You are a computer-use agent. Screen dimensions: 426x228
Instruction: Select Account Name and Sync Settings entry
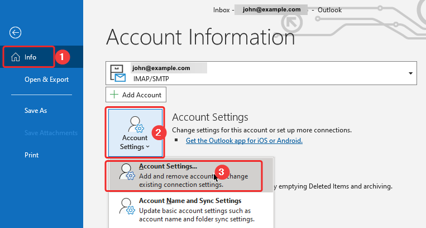coord(190,200)
